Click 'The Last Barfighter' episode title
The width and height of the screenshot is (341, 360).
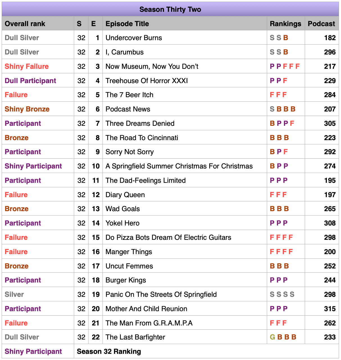[x=135, y=337]
